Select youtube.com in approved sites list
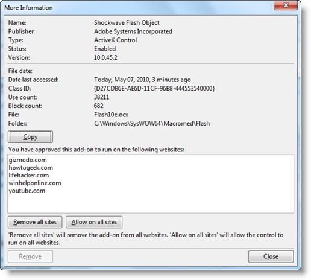311x280 pixels. (27, 191)
